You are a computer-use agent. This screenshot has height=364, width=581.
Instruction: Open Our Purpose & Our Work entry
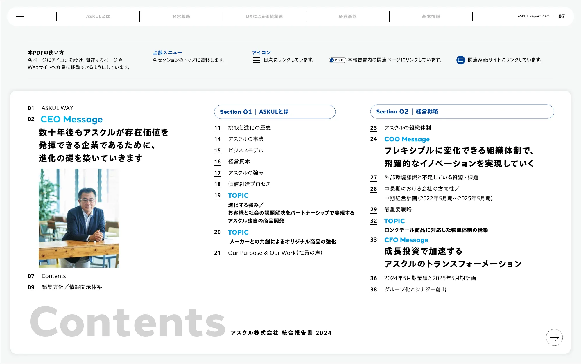tap(275, 253)
